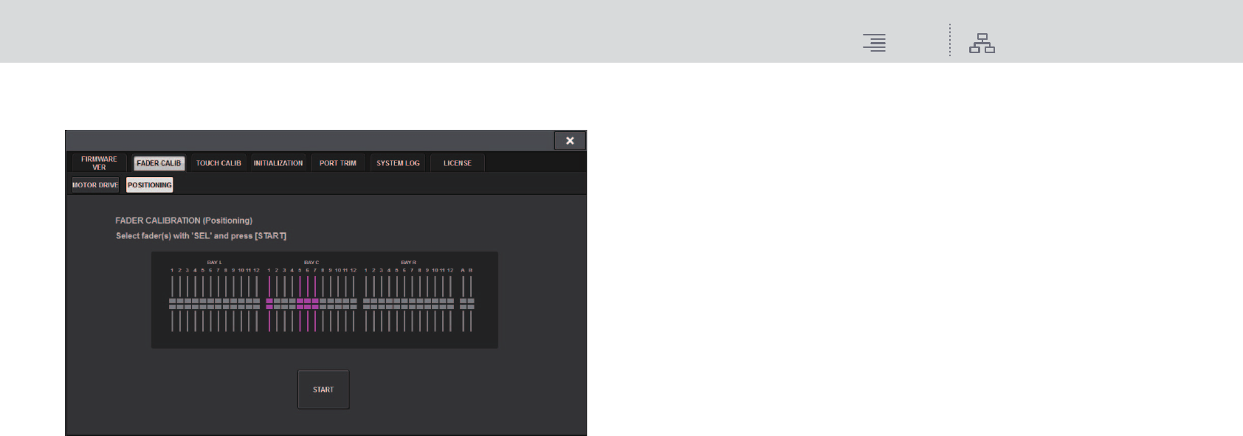Pick fader 1 in BAY R
Viewport: 1243px width, 436px height.
[x=366, y=303]
